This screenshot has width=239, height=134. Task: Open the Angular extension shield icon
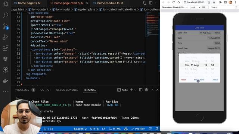tap(5, 59)
